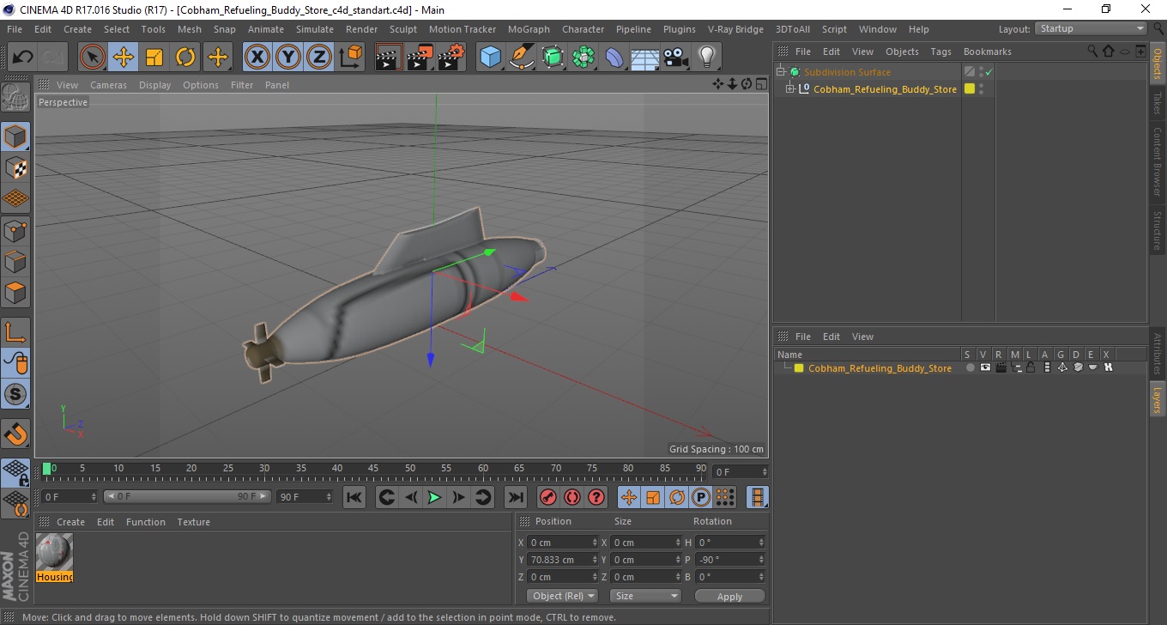Switch to Polygons mode
Viewport: 1167px width, 625px height.
coord(15,292)
